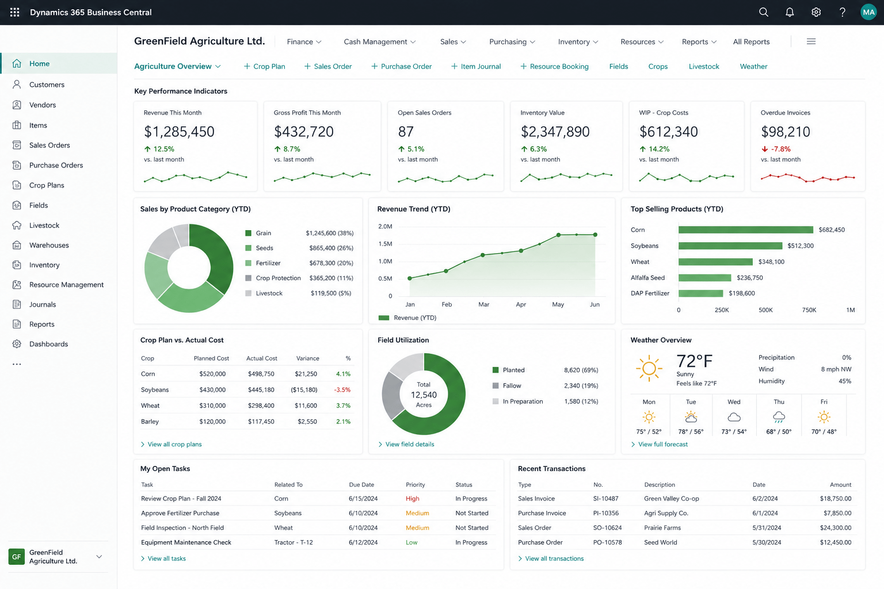
Task: Click the Items sidebar icon
Action: pos(17,125)
